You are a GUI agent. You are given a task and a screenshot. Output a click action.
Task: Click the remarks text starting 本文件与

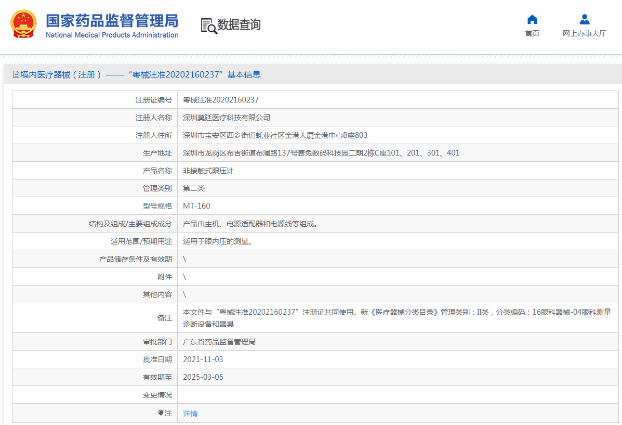396,318
